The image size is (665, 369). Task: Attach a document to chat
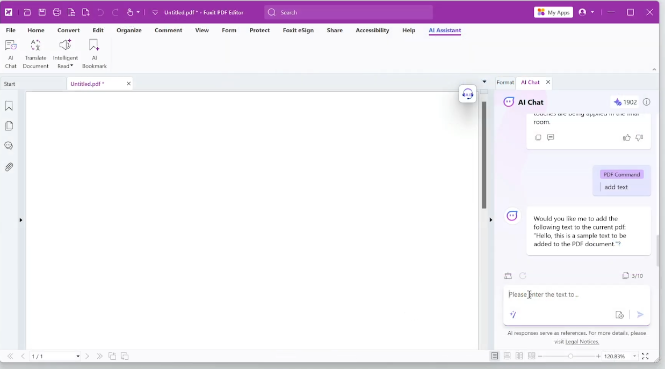click(619, 315)
